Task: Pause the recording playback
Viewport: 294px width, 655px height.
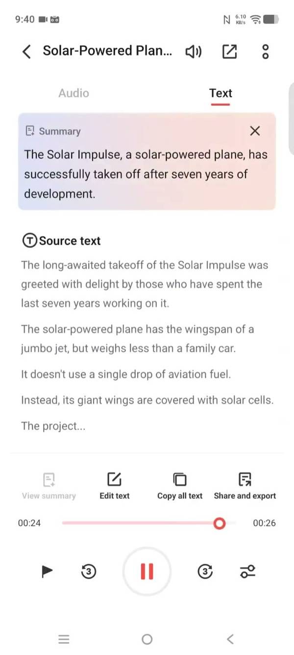Action: tap(147, 571)
